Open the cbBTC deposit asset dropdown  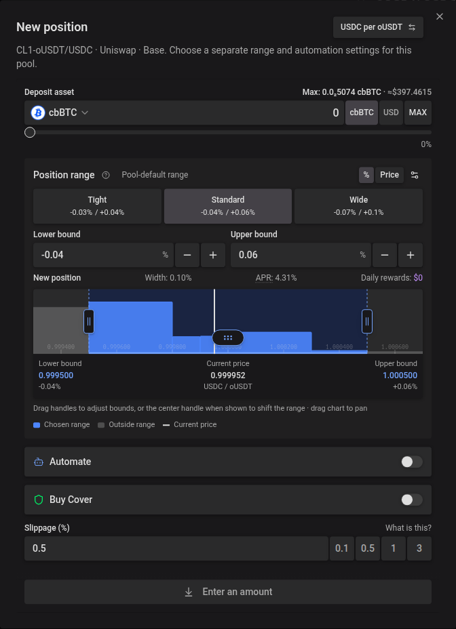tap(60, 113)
